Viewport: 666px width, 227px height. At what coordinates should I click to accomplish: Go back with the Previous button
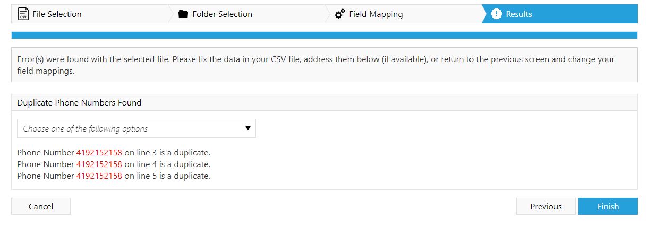545,206
